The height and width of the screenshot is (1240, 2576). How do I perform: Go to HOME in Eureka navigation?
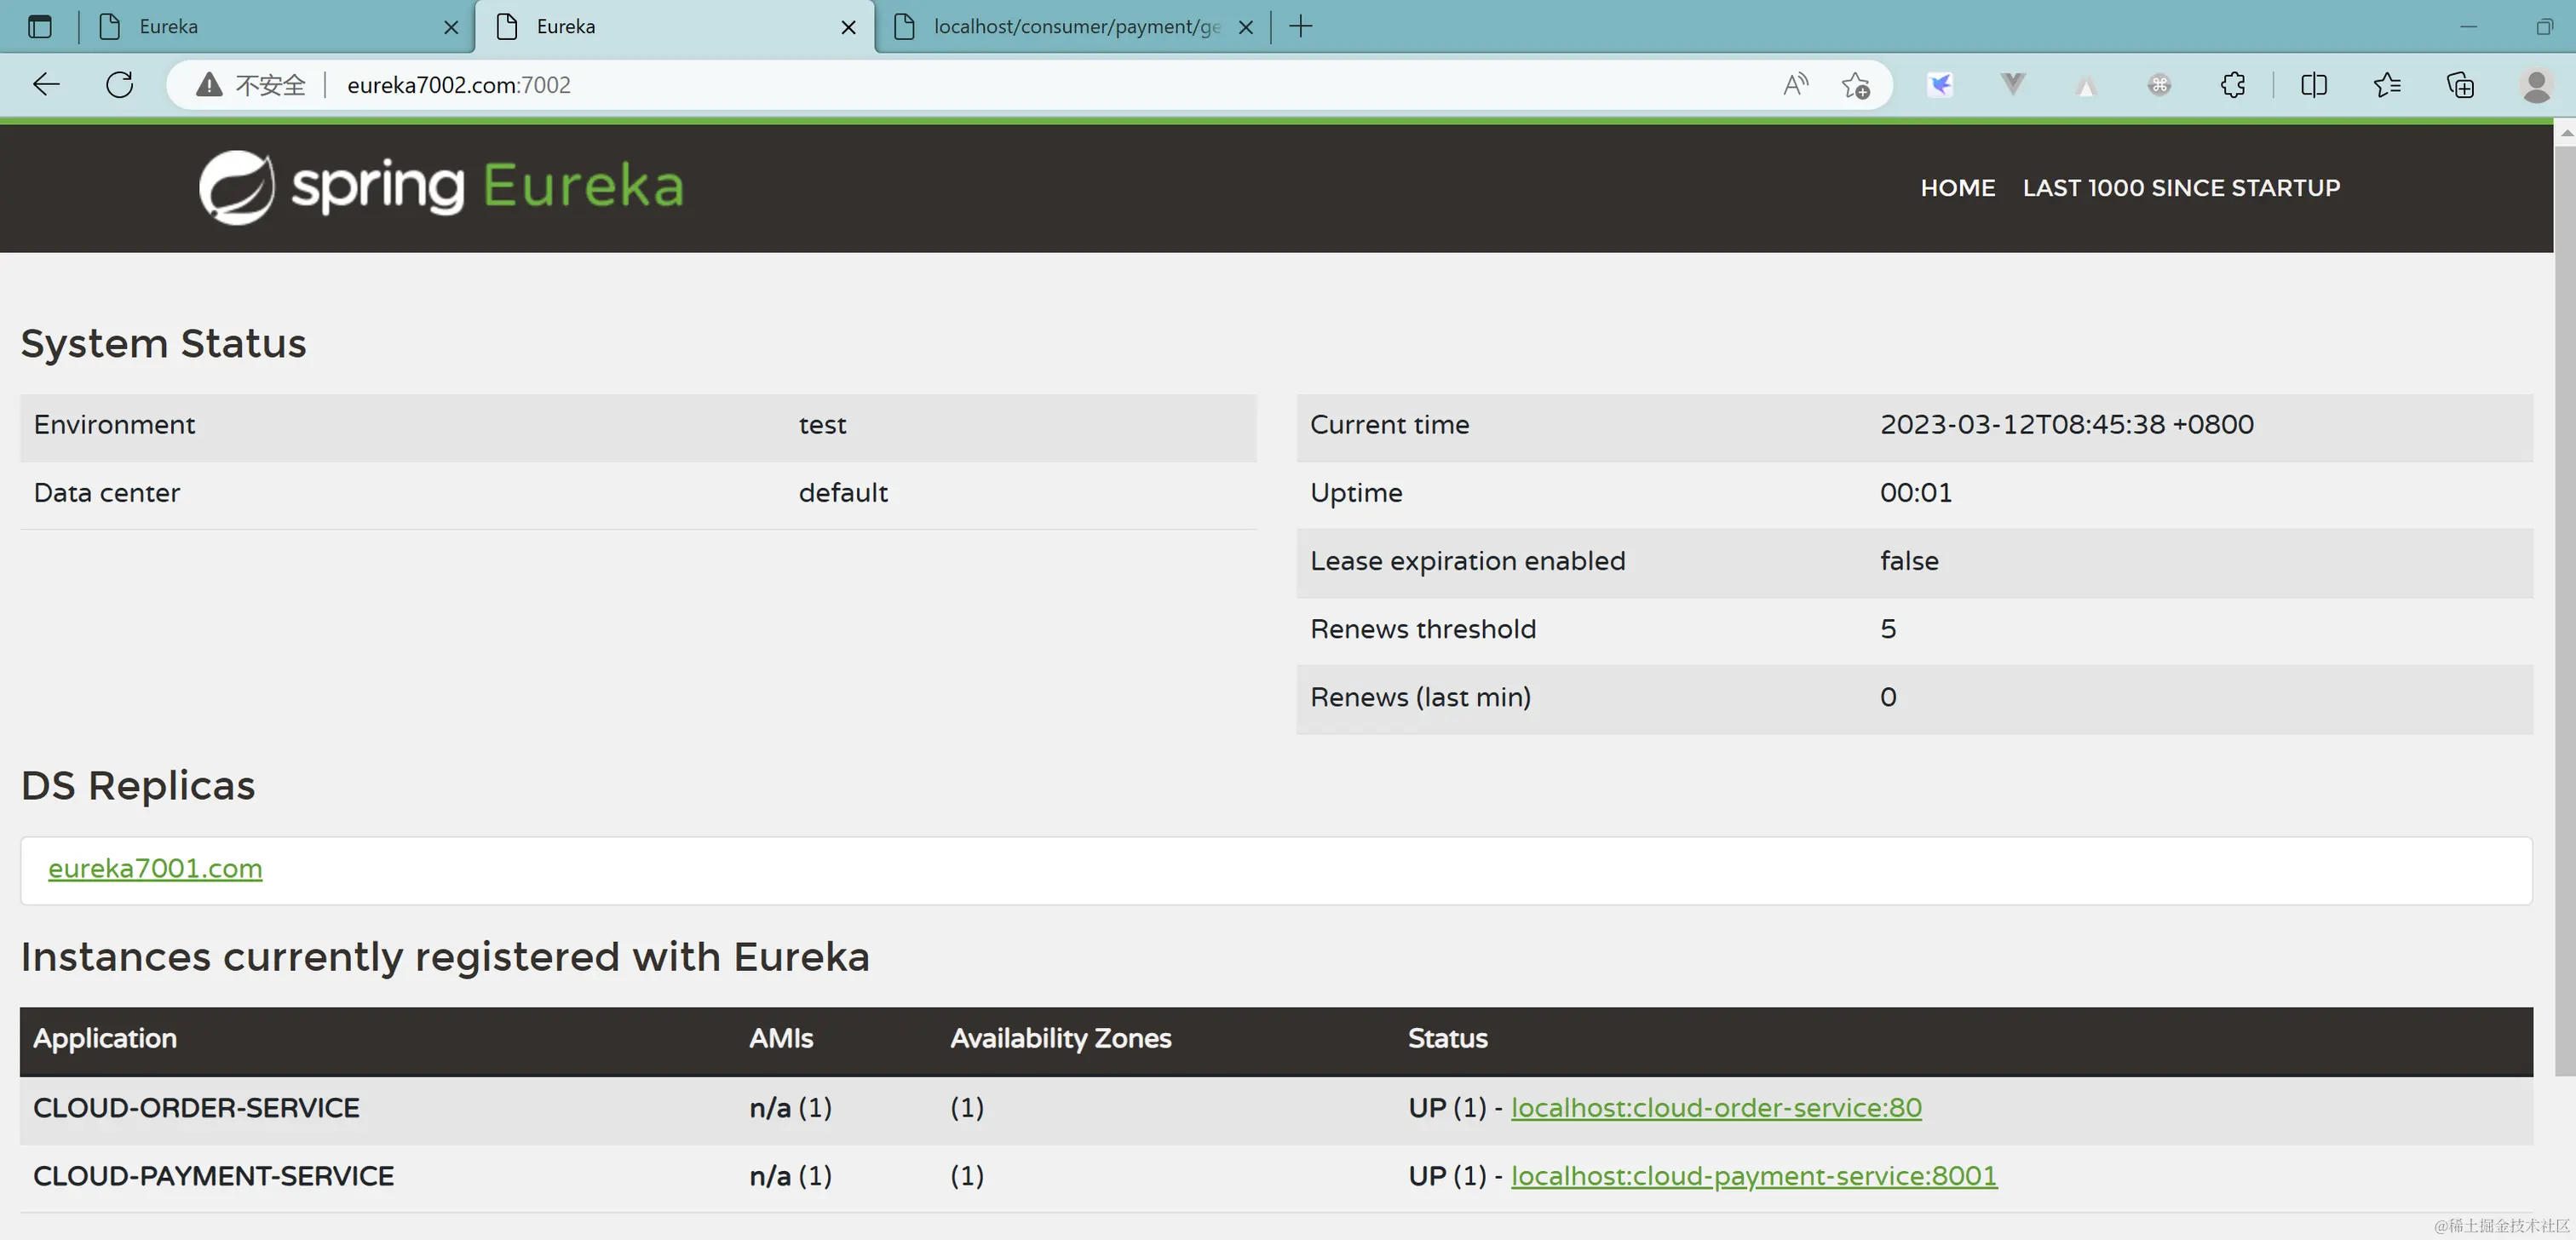[1957, 188]
